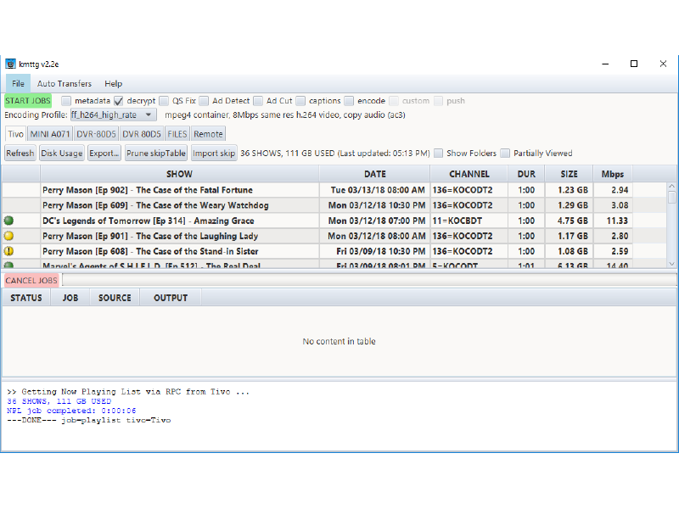Click the START JOBS button
This screenshot has width=679, height=509.
click(27, 100)
